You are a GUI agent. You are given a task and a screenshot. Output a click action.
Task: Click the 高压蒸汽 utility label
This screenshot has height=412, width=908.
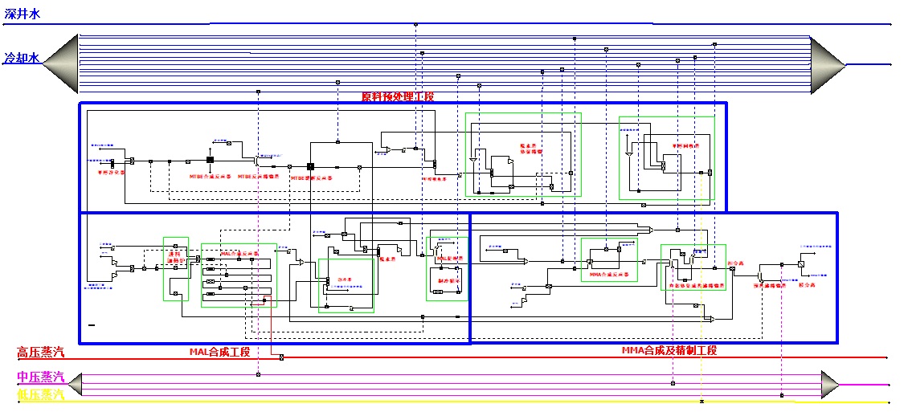(41, 352)
